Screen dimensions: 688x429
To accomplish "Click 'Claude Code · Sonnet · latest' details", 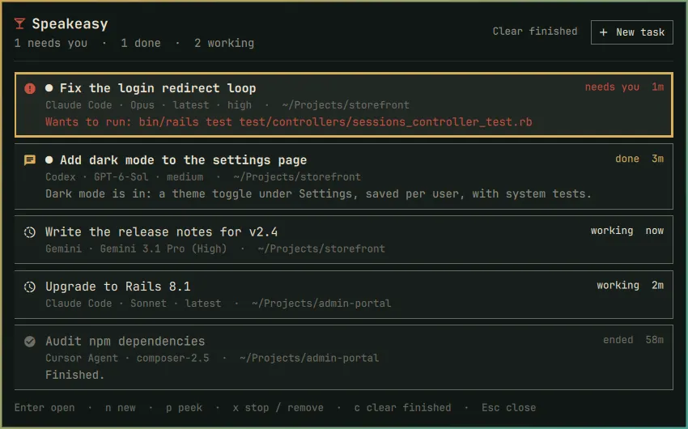I will click(134, 304).
